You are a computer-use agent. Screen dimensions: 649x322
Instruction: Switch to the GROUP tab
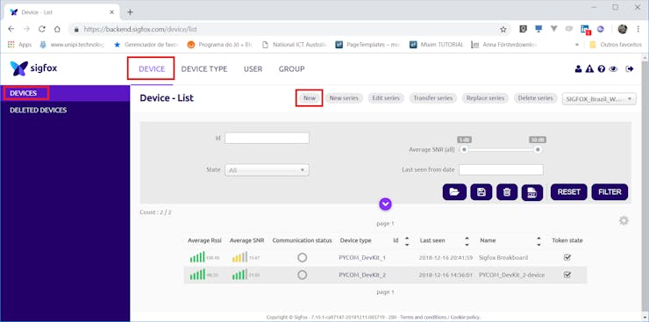(291, 69)
